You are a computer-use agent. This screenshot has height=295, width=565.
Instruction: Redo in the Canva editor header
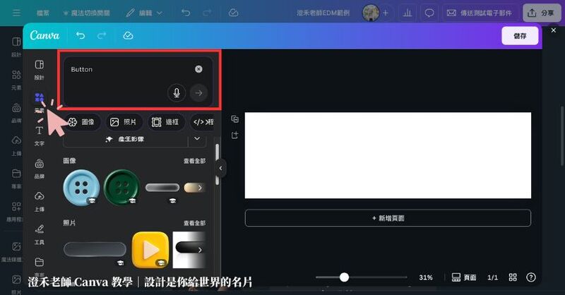(102, 35)
